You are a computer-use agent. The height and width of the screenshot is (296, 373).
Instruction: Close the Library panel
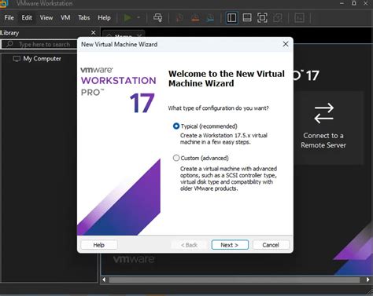click(93, 33)
